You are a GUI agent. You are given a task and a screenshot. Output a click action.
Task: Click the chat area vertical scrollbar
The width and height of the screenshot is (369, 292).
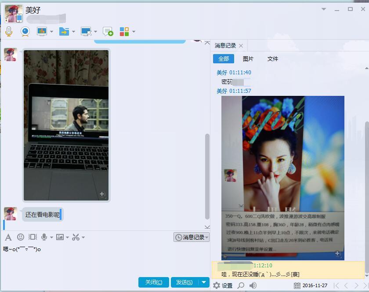point(207,176)
